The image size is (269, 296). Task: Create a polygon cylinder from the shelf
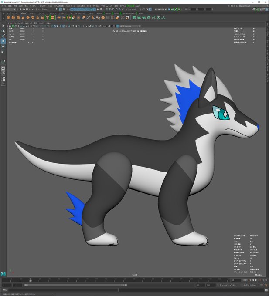[x=18, y=17]
